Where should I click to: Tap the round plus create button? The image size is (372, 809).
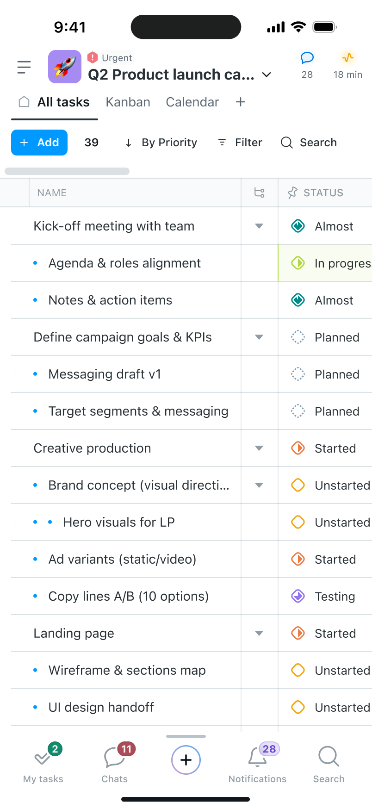186,760
